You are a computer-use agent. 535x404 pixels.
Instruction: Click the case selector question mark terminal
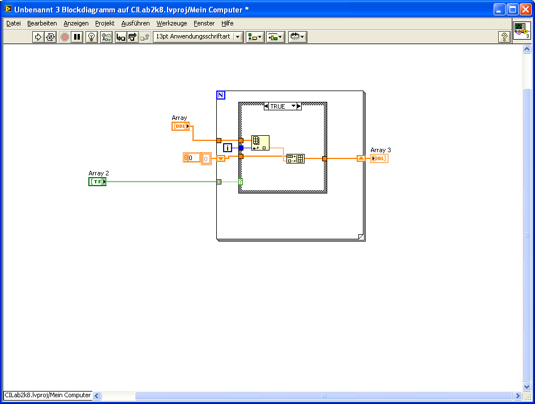[241, 182]
